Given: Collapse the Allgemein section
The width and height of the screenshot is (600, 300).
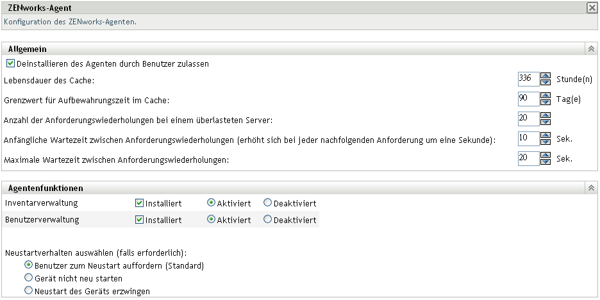Looking at the screenshot, I should tap(591, 49).
